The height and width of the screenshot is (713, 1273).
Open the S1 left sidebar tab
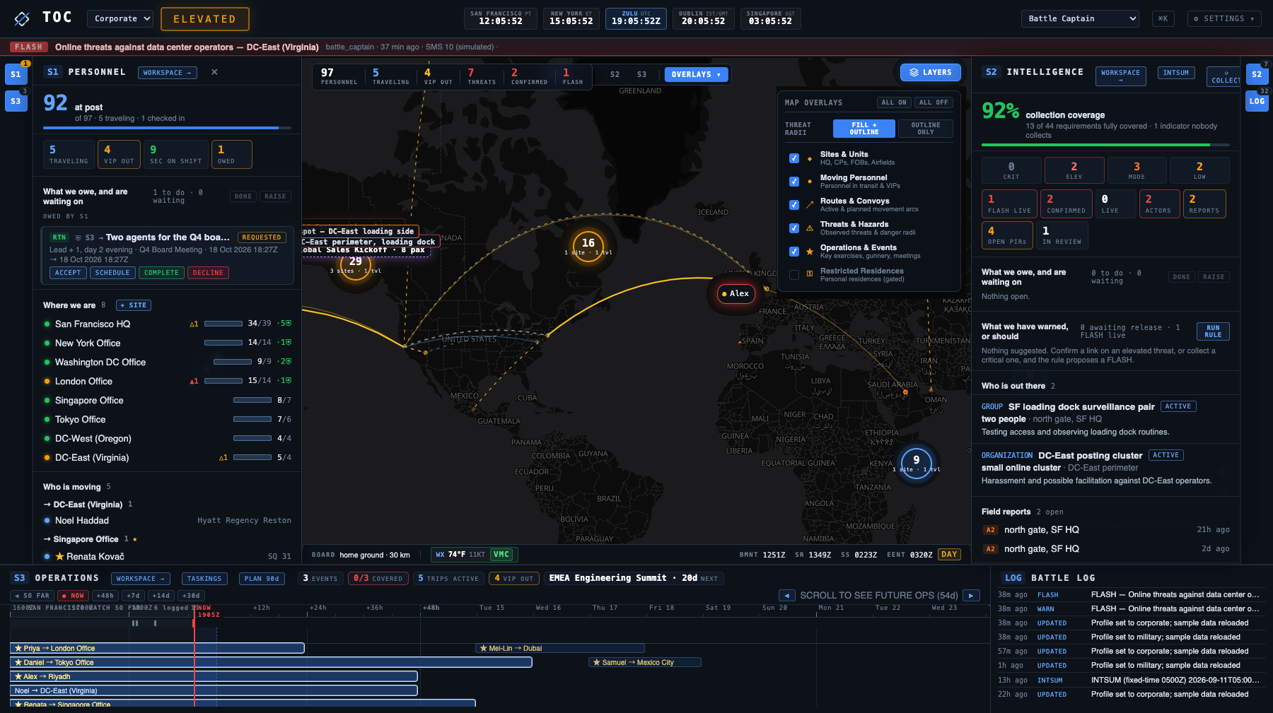16,74
